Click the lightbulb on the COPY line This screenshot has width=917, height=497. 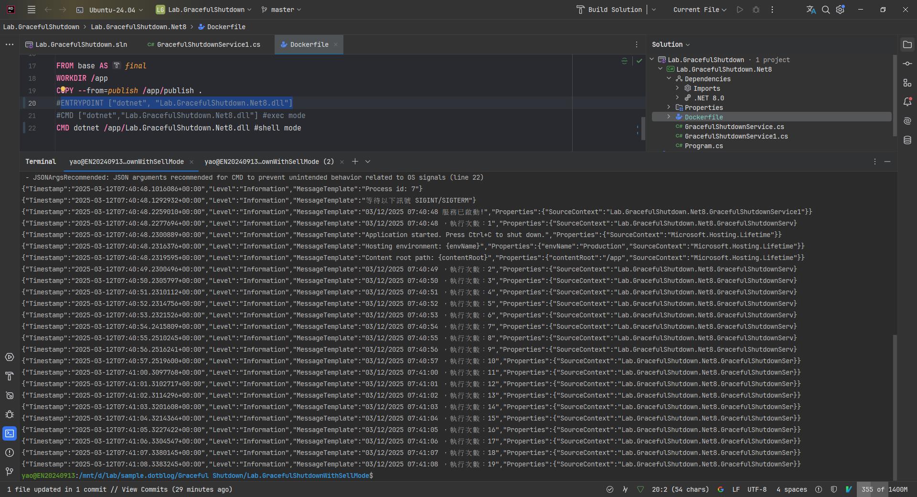click(x=63, y=89)
